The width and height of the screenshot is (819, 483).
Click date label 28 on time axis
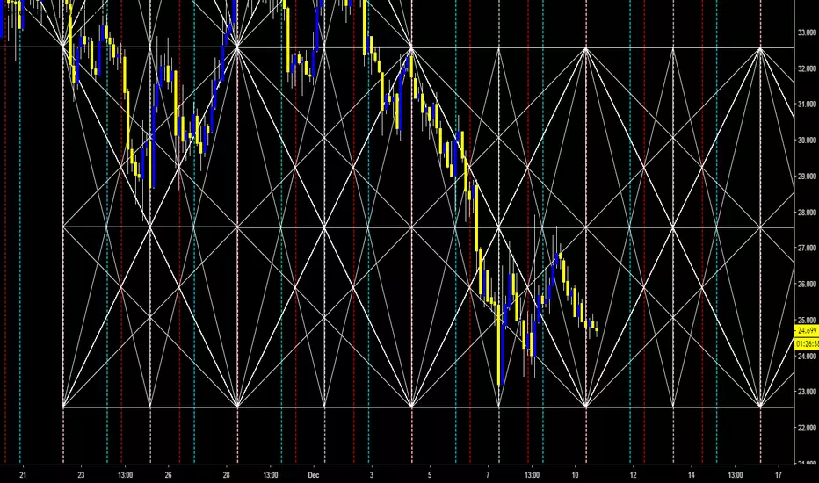click(226, 474)
